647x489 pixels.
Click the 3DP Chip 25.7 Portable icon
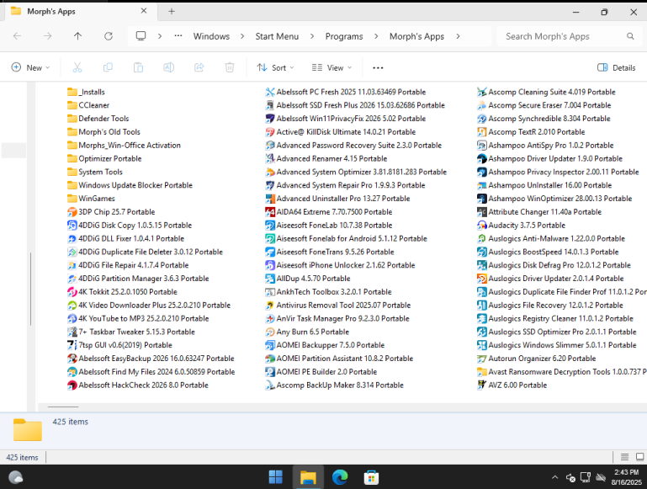(72, 212)
